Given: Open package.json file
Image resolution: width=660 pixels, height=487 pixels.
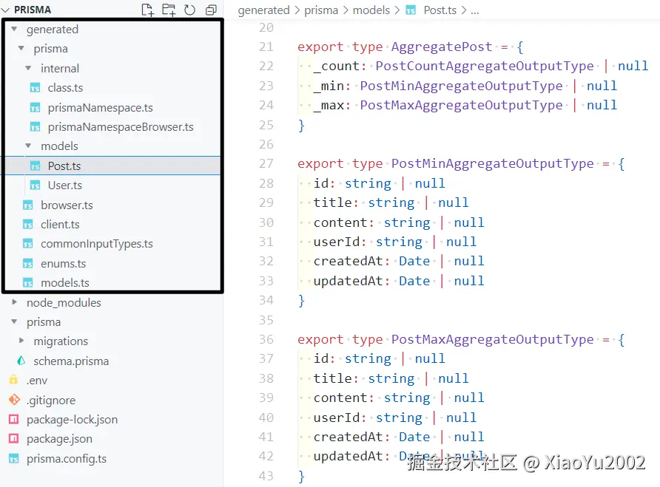Looking at the screenshot, I should coord(59,439).
